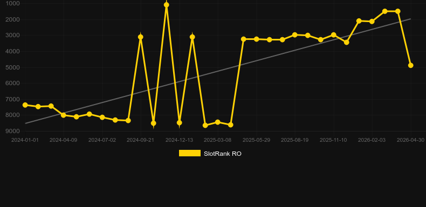Select the final 2026-04-30 data point
This screenshot has width=426, height=207.
pyautogui.click(x=411, y=65)
